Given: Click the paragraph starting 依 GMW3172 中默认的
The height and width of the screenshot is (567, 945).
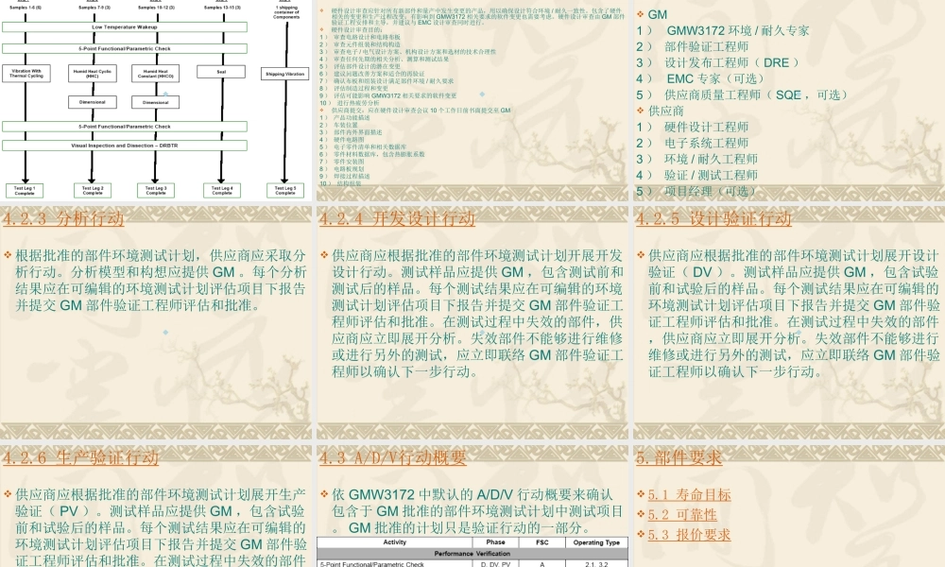Looking at the screenshot, I should [x=477, y=511].
